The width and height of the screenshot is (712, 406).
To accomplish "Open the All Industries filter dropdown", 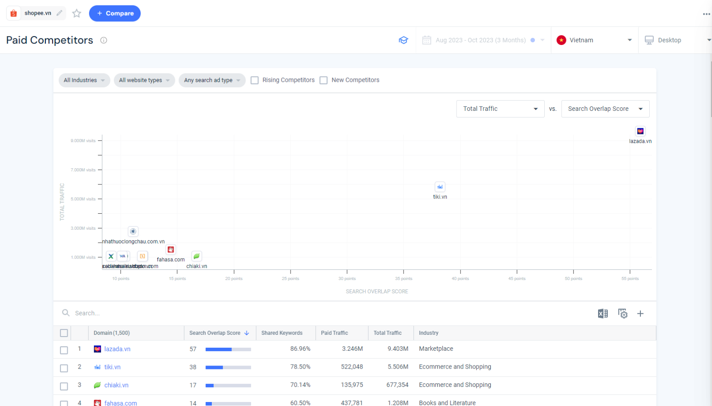I will (x=84, y=80).
